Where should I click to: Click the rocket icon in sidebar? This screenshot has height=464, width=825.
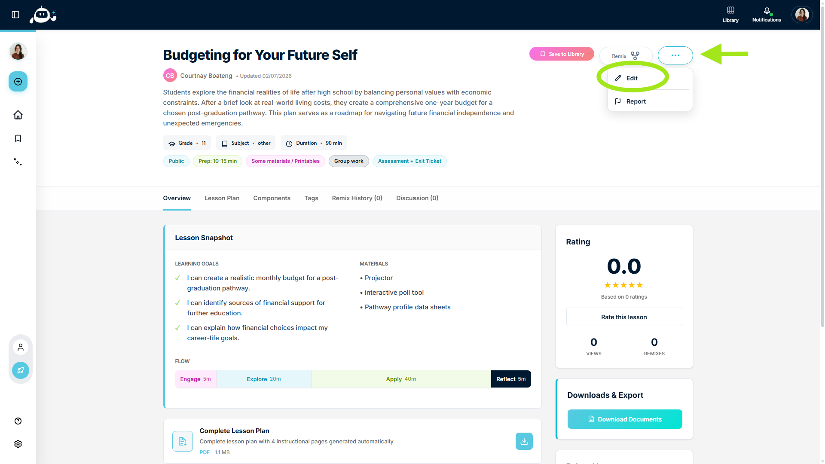(x=21, y=370)
